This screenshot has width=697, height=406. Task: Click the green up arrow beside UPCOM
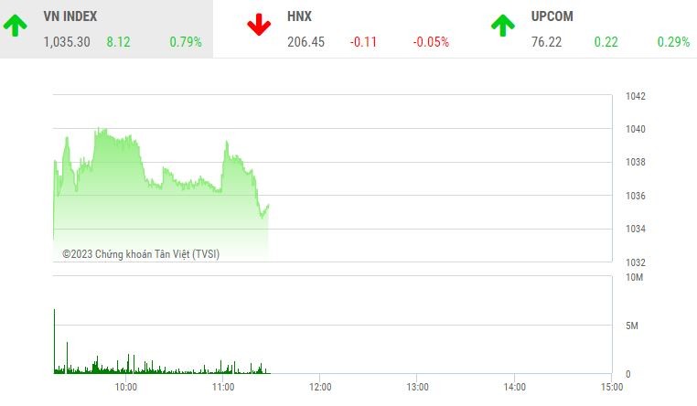click(x=502, y=26)
